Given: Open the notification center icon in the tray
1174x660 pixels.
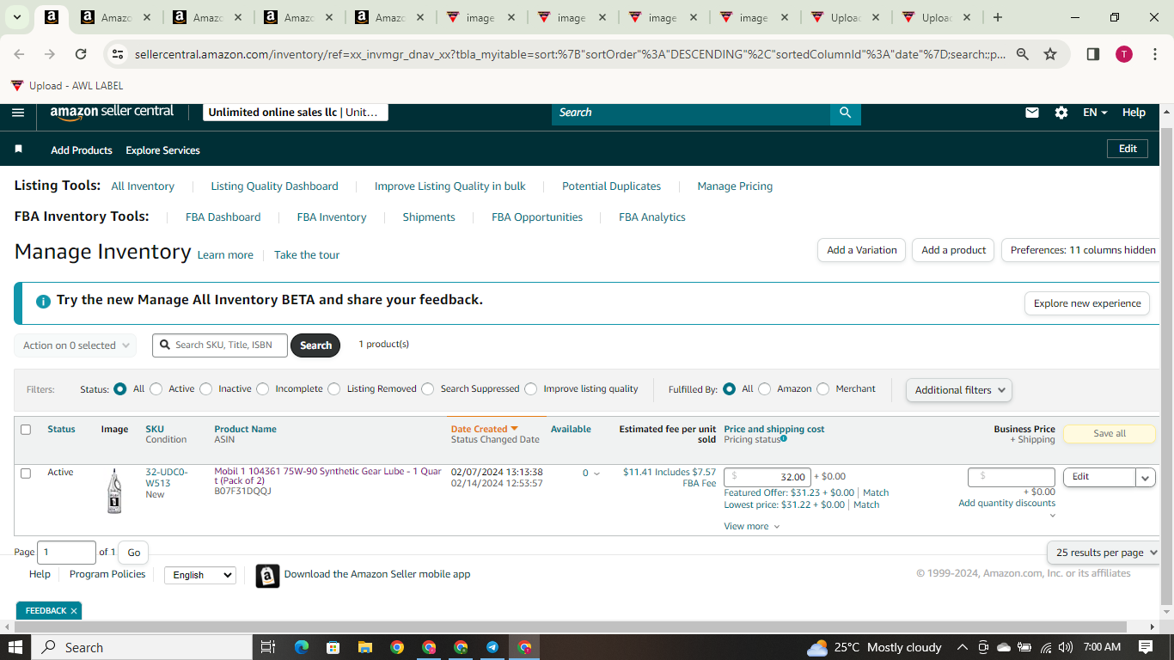Looking at the screenshot, I should pos(1146,647).
